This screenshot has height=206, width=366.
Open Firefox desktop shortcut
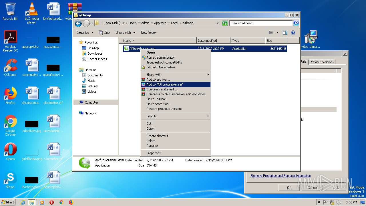(x=10, y=96)
